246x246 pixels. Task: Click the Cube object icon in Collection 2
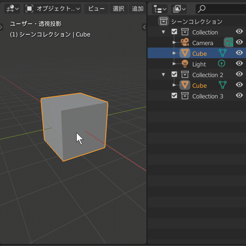(185, 85)
